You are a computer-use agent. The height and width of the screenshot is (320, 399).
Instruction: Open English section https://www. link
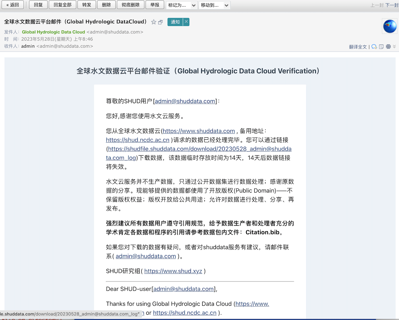(x=252, y=304)
